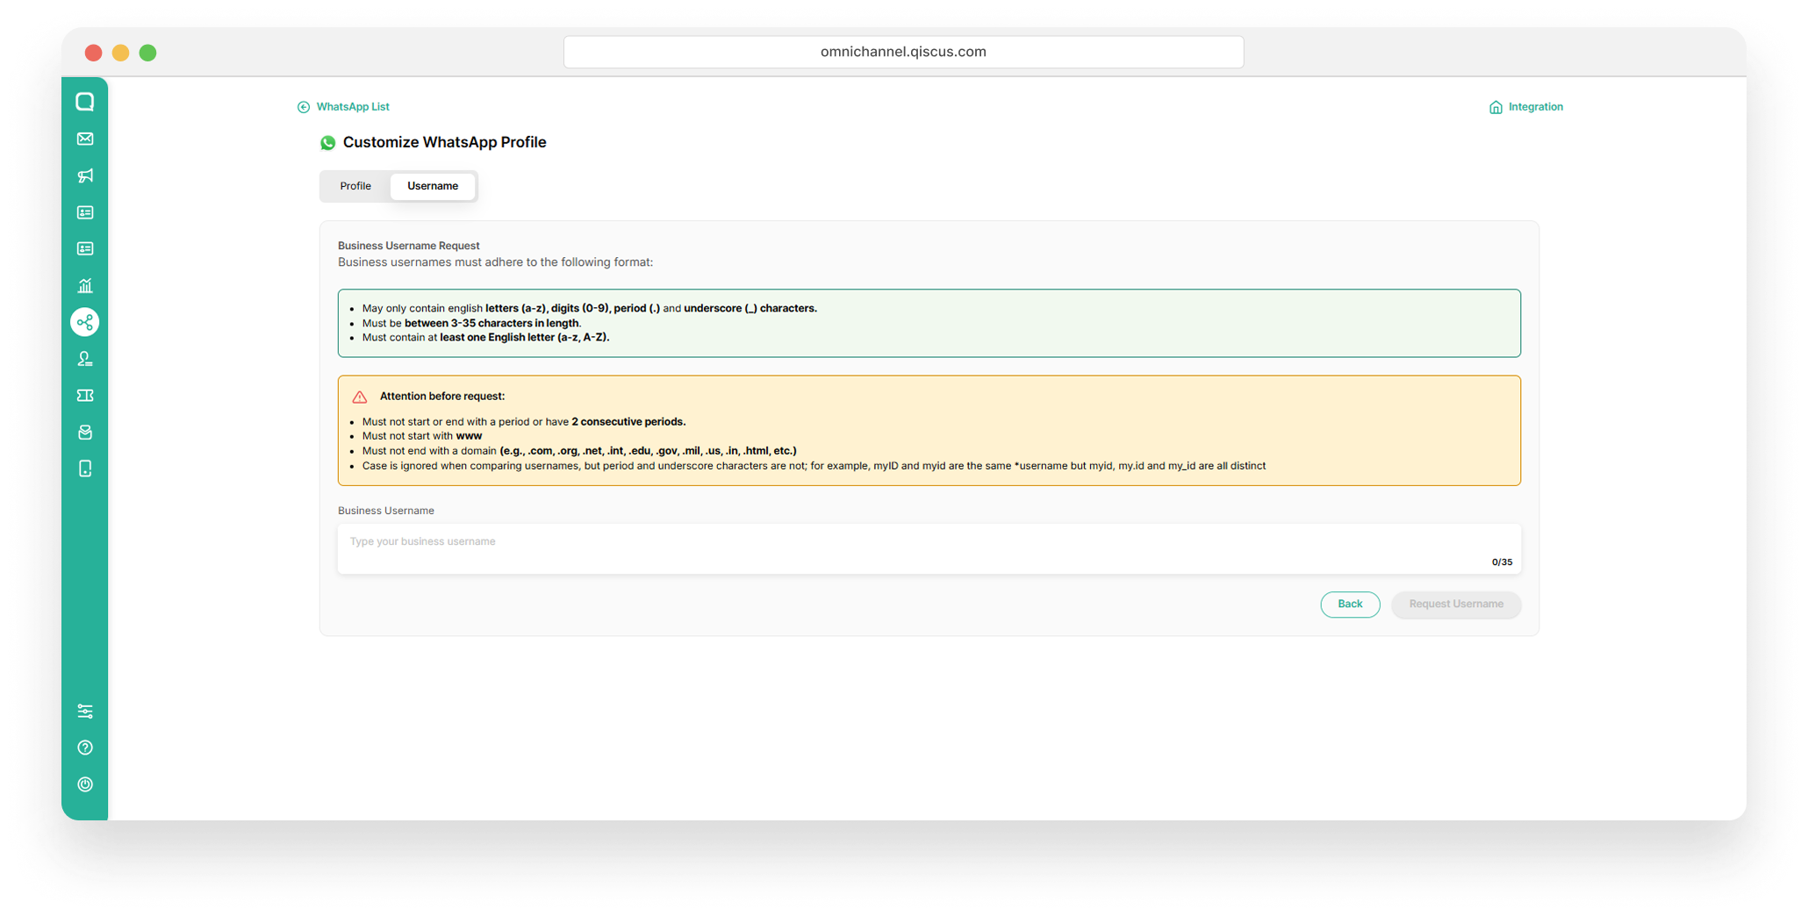Switch to the Profile tab
The height and width of the screenshot is (916, 1808).
tap(355, 186)
